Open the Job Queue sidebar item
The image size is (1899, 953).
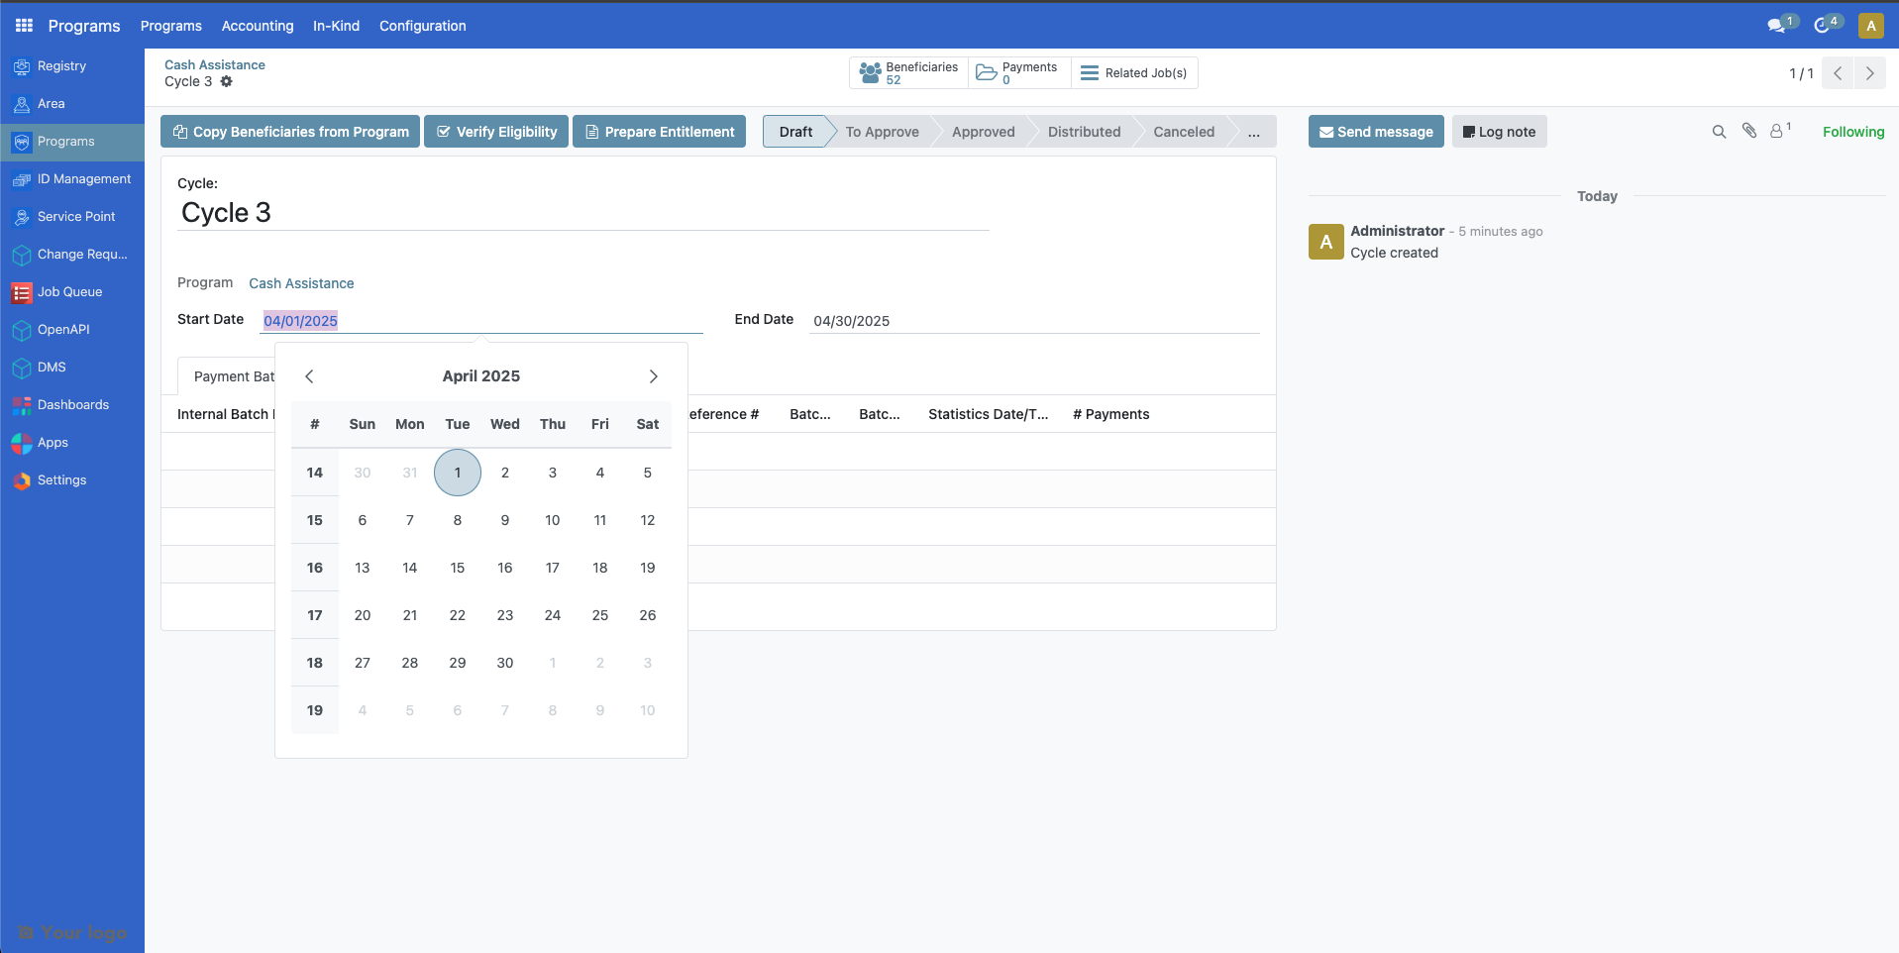(x=70, y=291)
